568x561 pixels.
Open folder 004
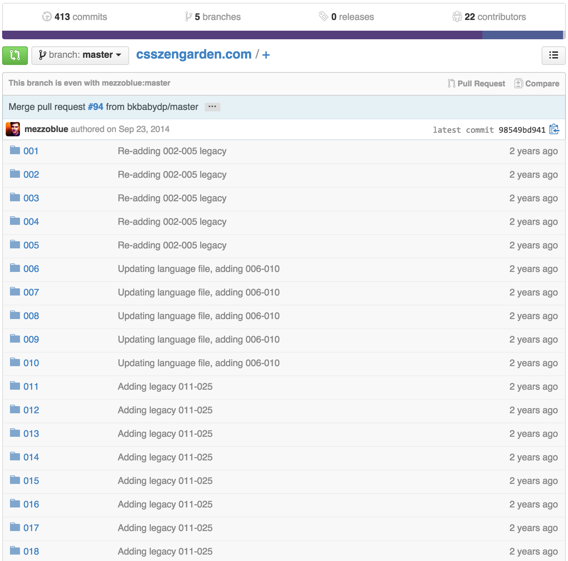pyautogui.click(x=31, y=222)
